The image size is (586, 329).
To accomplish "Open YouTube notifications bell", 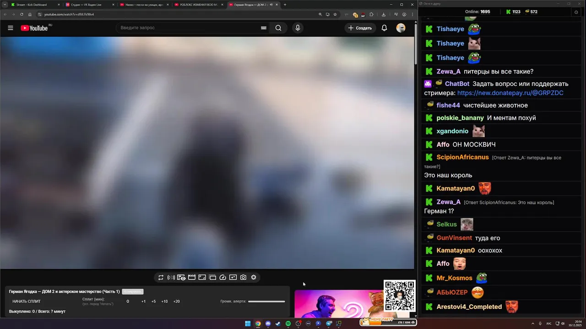I will click(385, 28).
